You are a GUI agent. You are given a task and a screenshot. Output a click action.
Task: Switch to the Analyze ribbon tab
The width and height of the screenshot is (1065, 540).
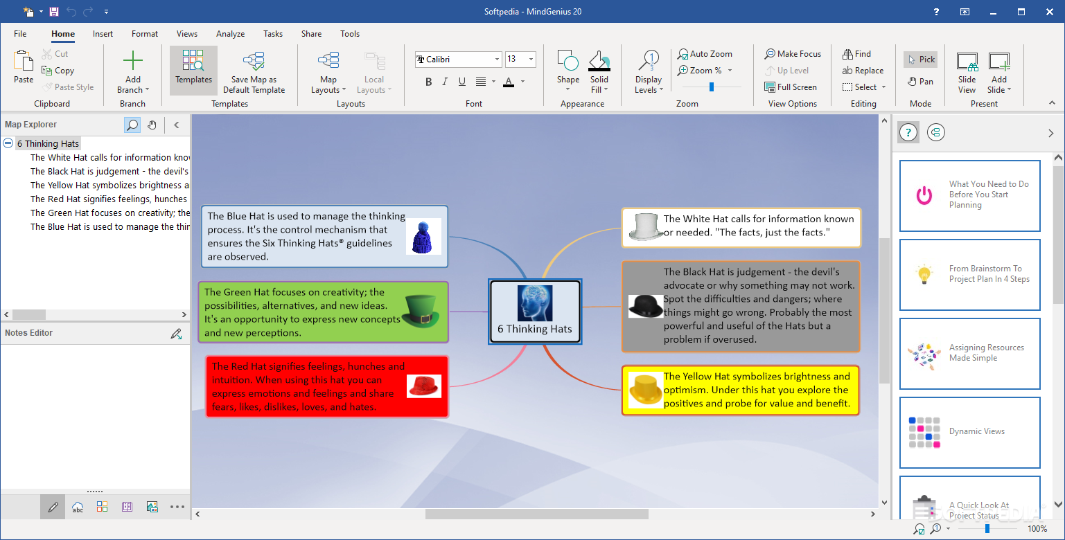[x=230, y=34]
